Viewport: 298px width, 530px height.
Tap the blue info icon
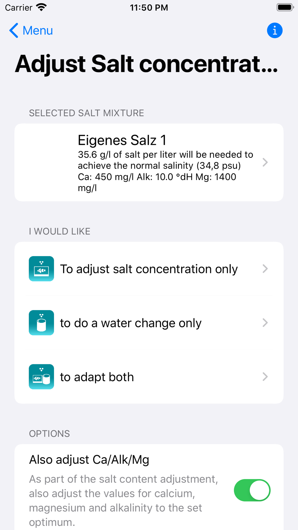(274, 30)
